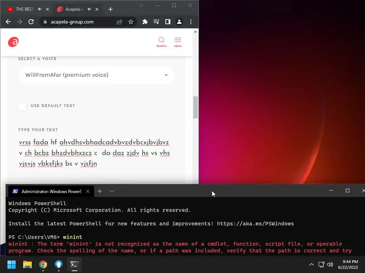Viewport: 365px width, 273px height.
Task: Open Chrome from taskbar
Action: click(43, 264)
